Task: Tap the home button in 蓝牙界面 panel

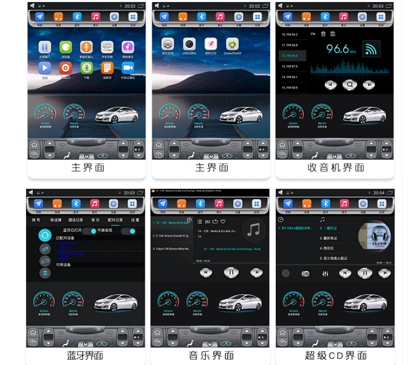Action: click(33, 333)
